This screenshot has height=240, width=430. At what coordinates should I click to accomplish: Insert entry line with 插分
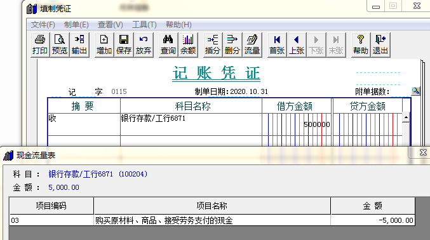[213, 44]
